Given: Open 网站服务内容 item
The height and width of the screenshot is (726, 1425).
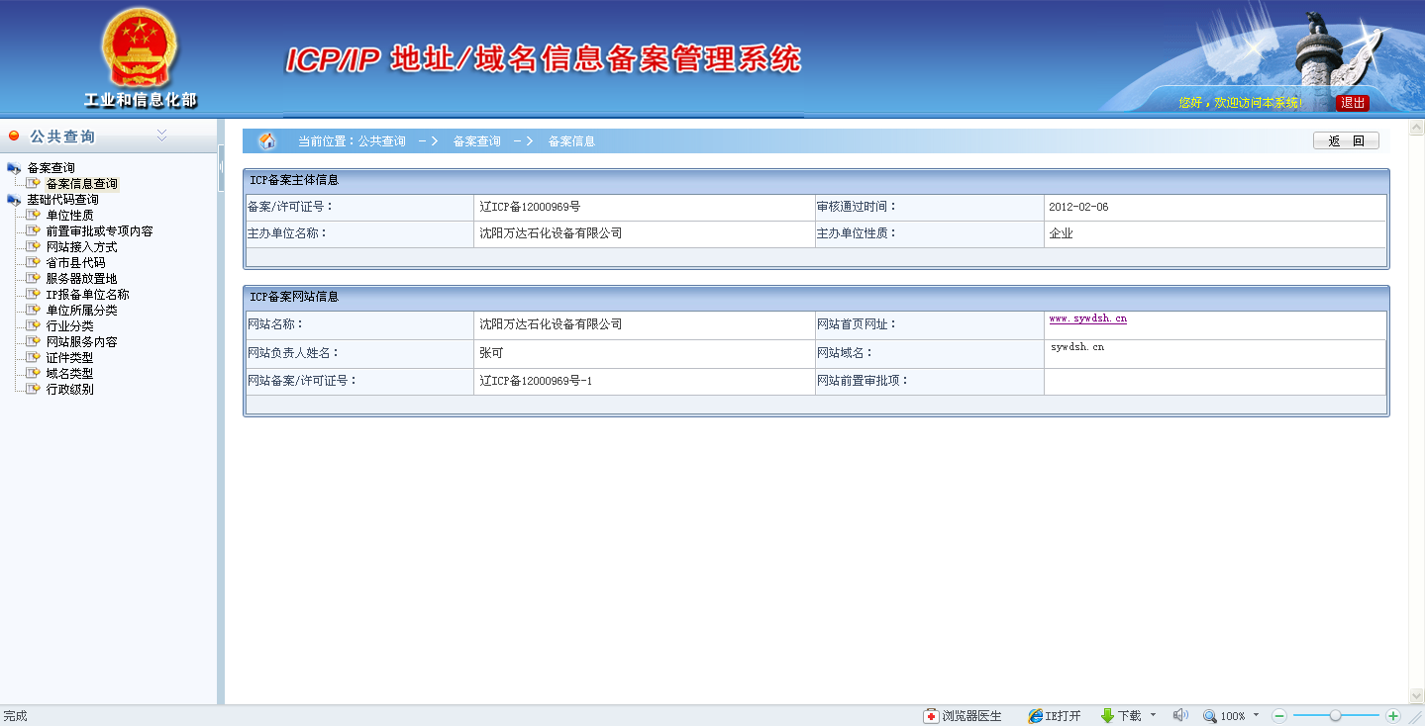Looking at the screenshot, I should (81, 342).
